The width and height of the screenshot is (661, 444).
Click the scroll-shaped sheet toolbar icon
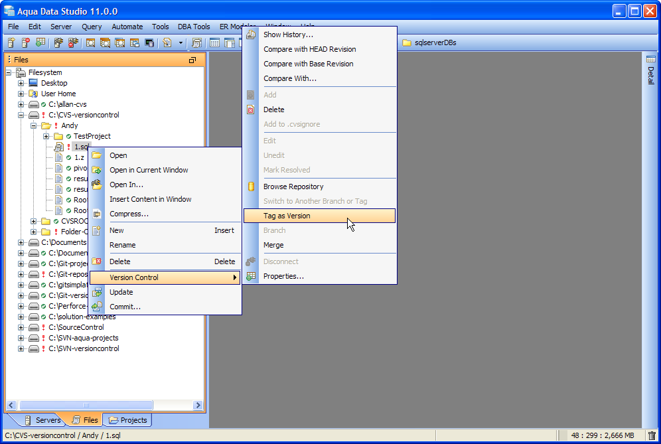196,42
